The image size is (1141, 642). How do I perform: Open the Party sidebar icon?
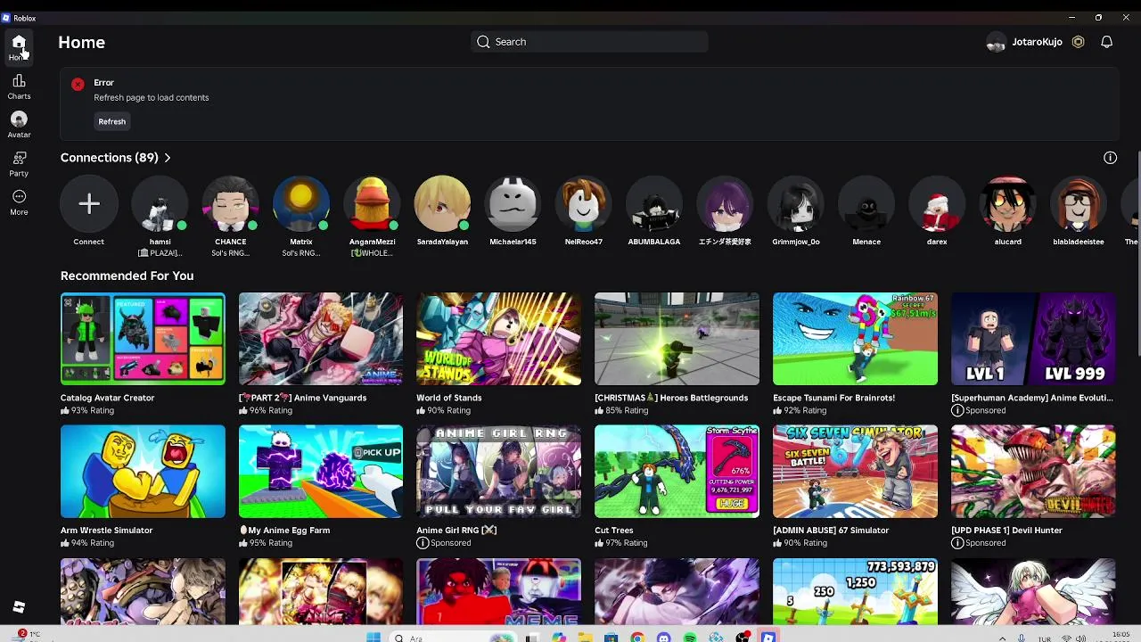[x=19, y=163]
